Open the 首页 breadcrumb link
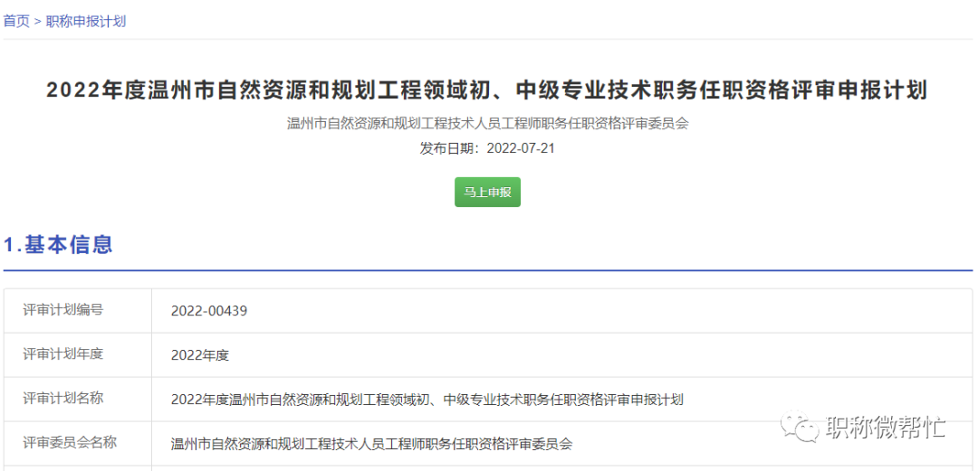This screenshot has height=471, width=978. pos(16,21)
